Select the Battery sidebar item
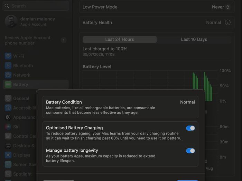The image size is (242, 181). point(36,84)
